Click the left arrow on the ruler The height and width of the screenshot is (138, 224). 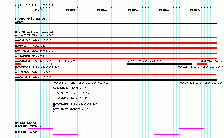(x=16, y=8)
